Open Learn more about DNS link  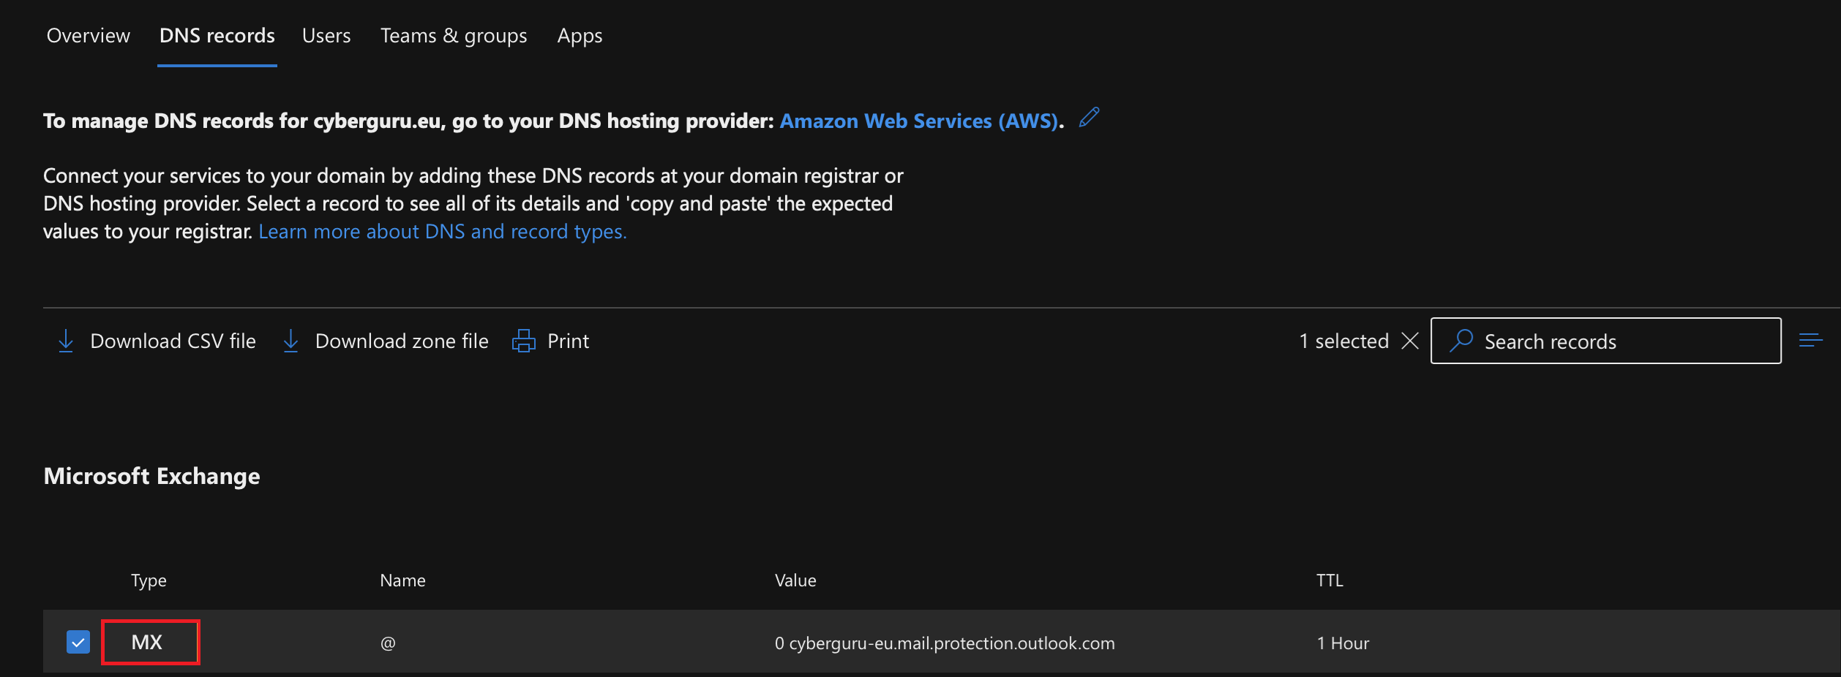(x=443, y=232)
